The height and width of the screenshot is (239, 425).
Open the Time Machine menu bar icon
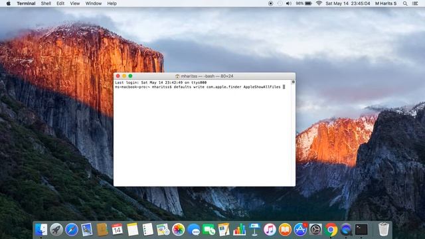pos(280,3)
